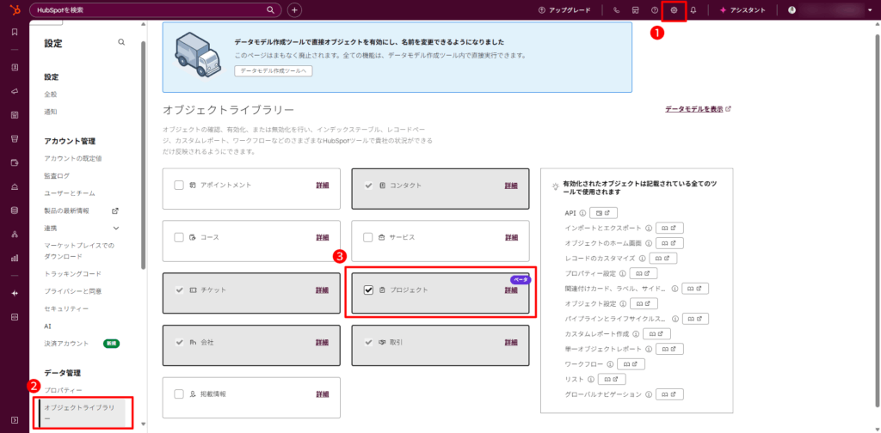This screenshot has height=433, width=881.
Task: Open the Breeze sparkle icon in left rail
Action: click(15, 293)
